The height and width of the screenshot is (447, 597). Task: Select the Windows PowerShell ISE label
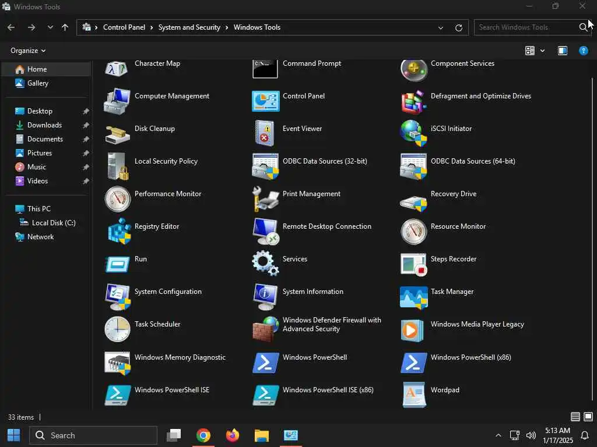[172, 389]
